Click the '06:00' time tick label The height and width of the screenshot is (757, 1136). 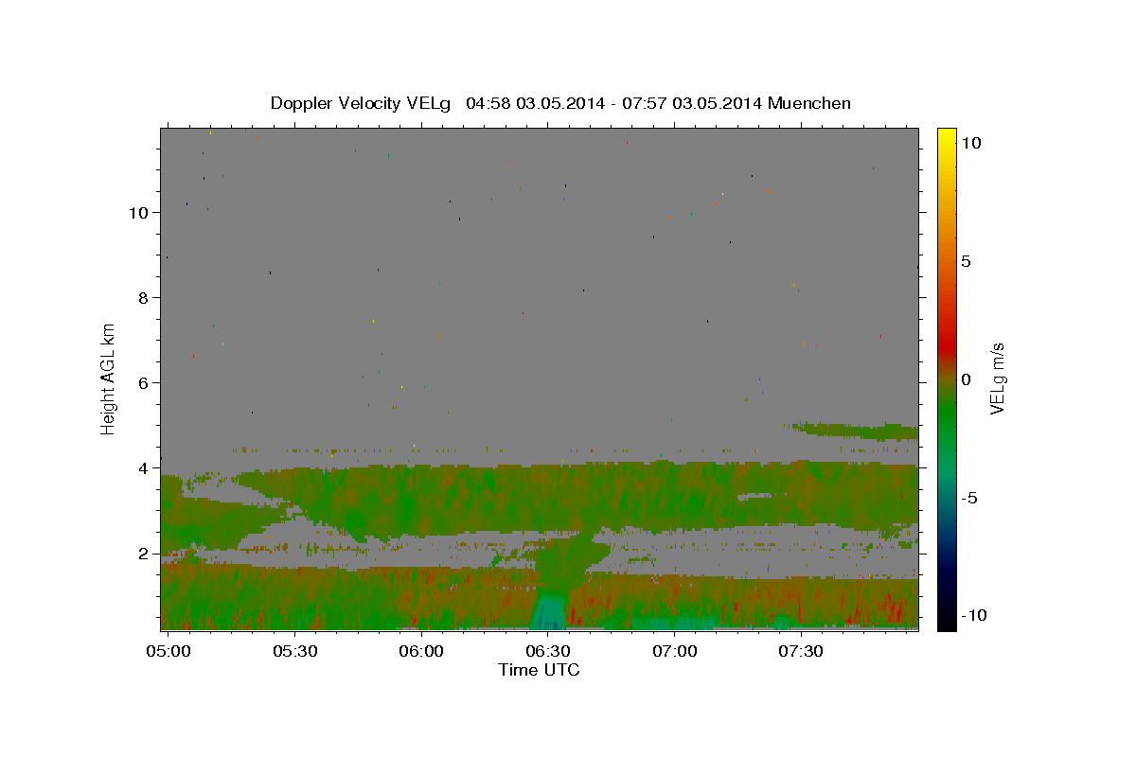(421, 651)
